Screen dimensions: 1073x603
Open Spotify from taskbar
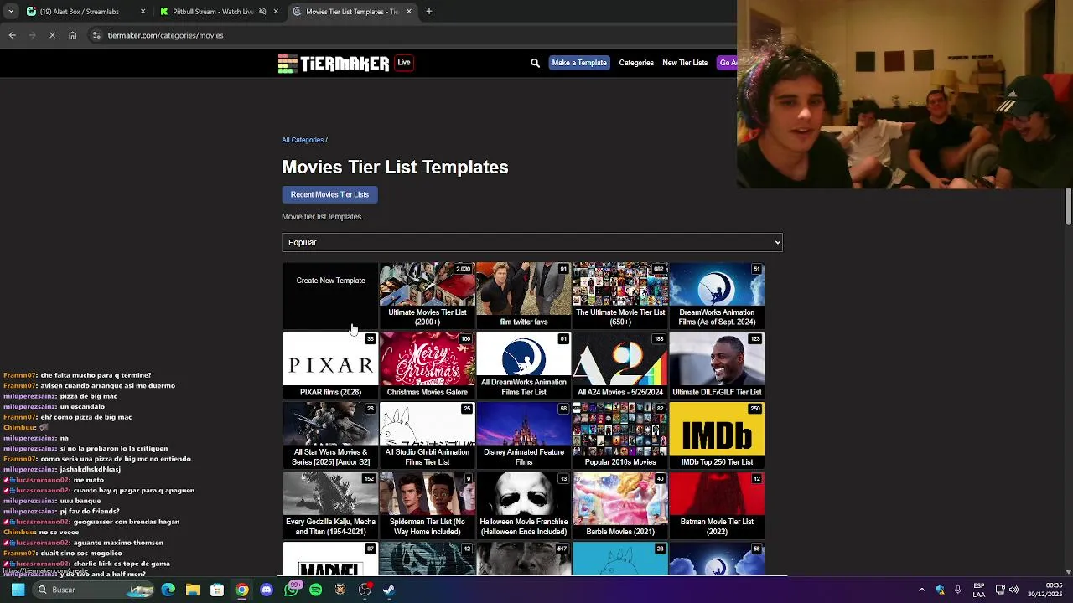tap(315, 590)
